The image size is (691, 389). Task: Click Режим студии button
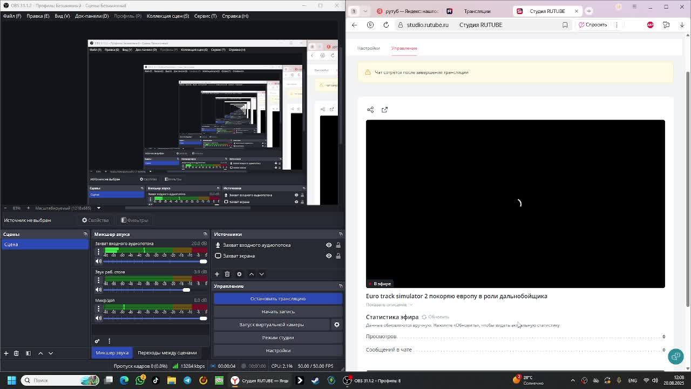pos(278,338)
